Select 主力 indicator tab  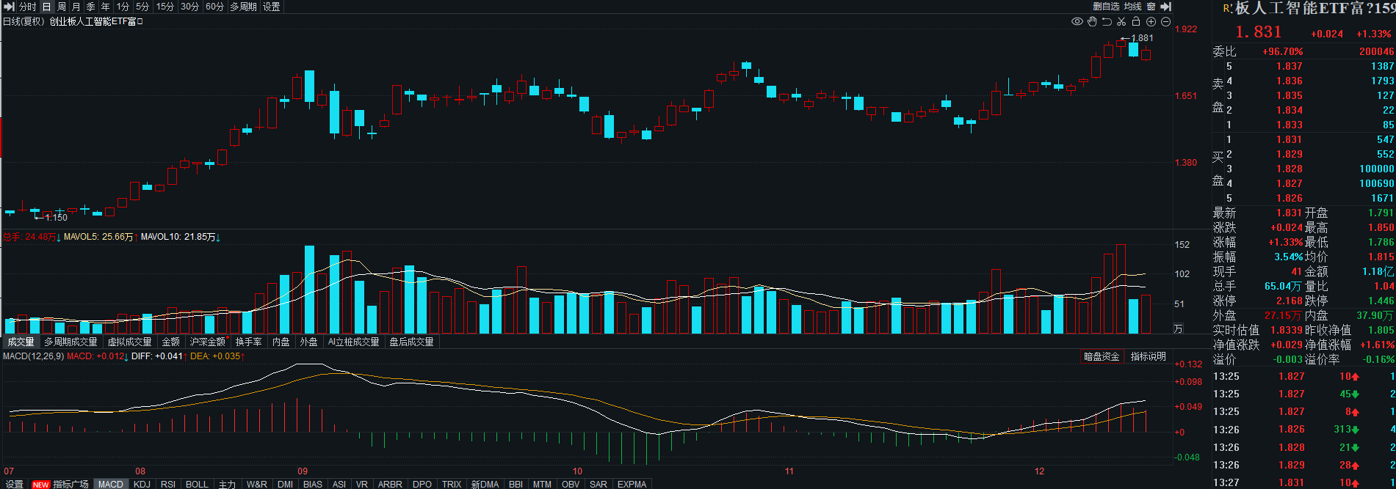tap(228, 485)
